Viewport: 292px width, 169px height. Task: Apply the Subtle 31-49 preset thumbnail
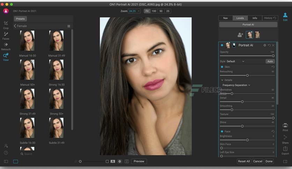[x=57, y=128]
